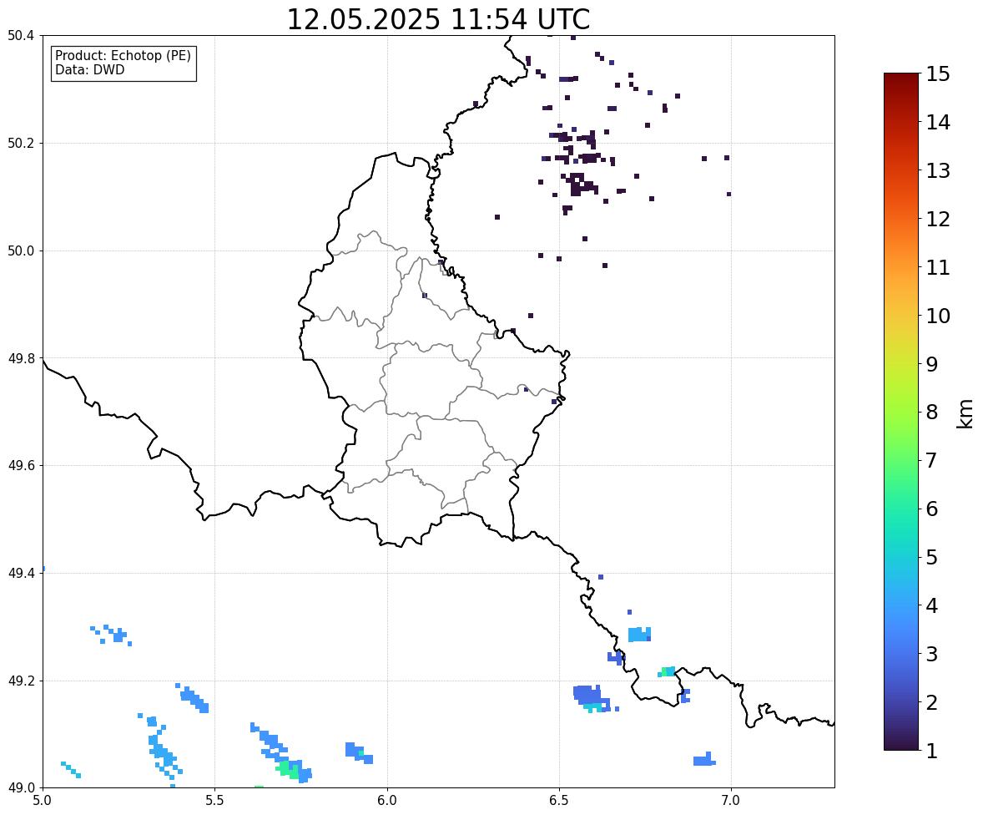The width and height of the screenshot is (983, 815).
Task: Click the title "12.05.2025 11:54 UTC"
Action: point(438,19)
